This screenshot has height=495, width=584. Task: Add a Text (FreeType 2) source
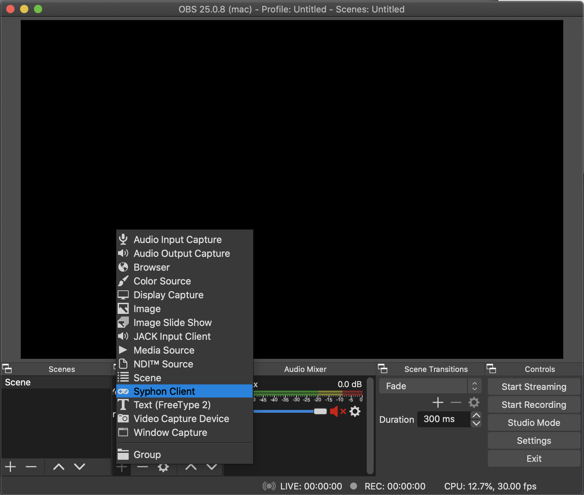[185, 405]
